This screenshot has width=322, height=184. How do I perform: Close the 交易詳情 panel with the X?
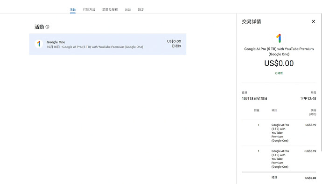tap(313, 21)
